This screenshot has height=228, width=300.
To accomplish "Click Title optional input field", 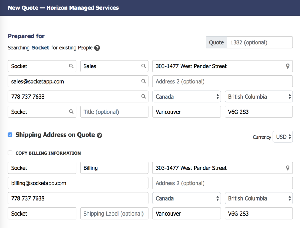I will (114, 112).
